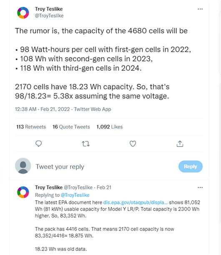Image resolution: width=221 pixels, height=255 pixels.
Task: Click the reply speech bubble icon
Action: point(38,144)
